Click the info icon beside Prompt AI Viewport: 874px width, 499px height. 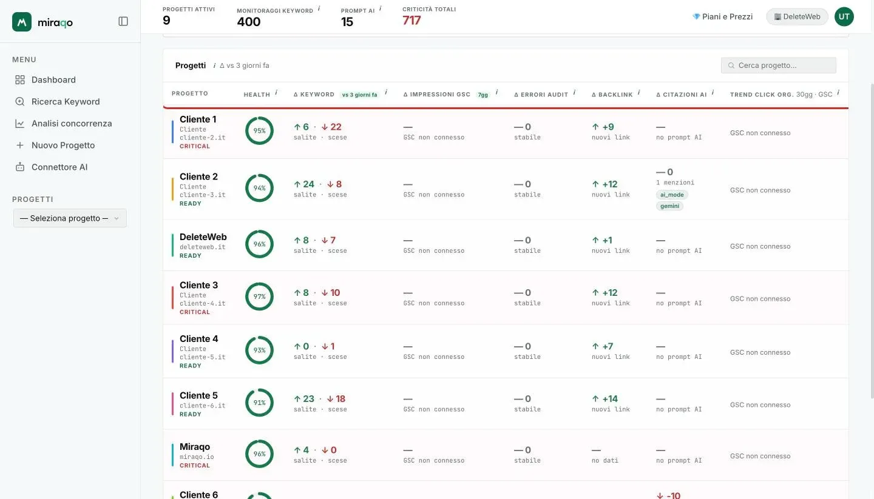[x=381, y=9]
